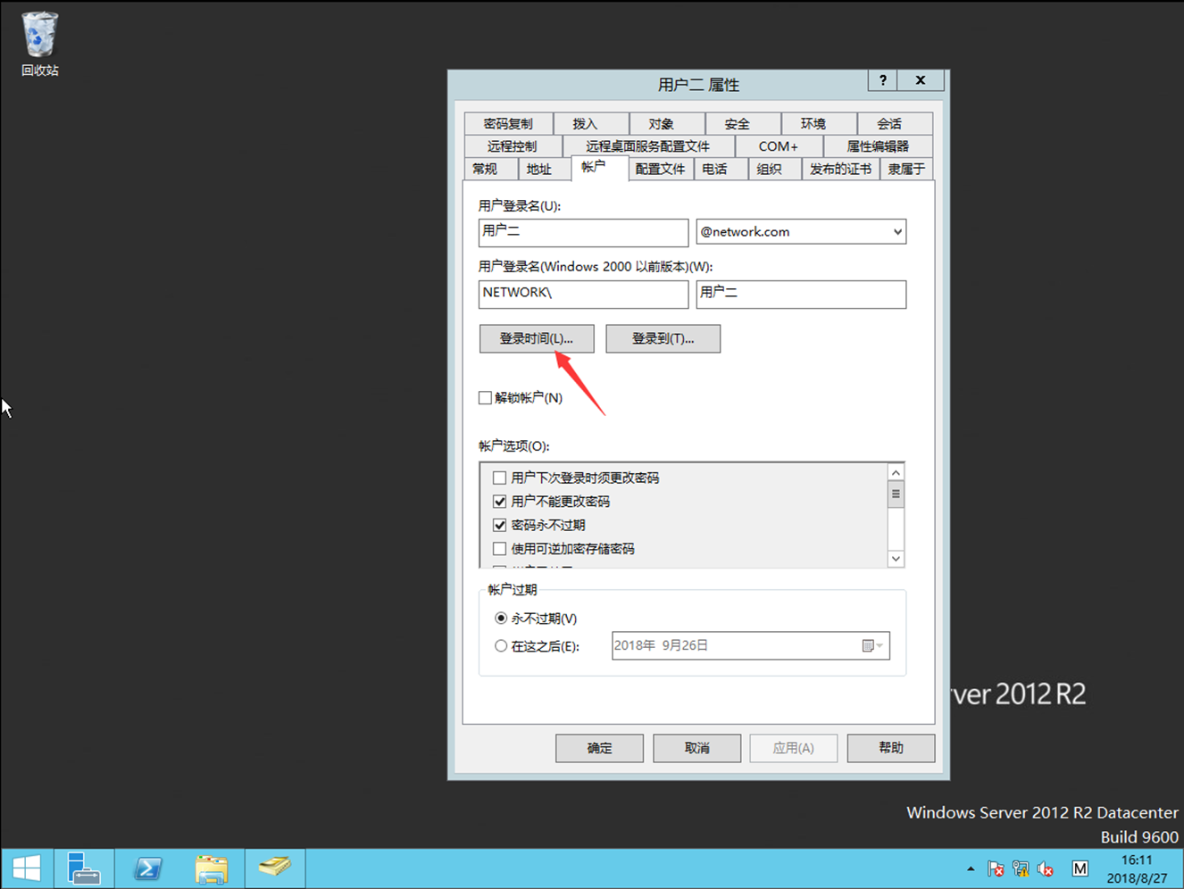The image size is (1184, 889).
Task: Click the 确定 button
Action: (x=599, y=748)
